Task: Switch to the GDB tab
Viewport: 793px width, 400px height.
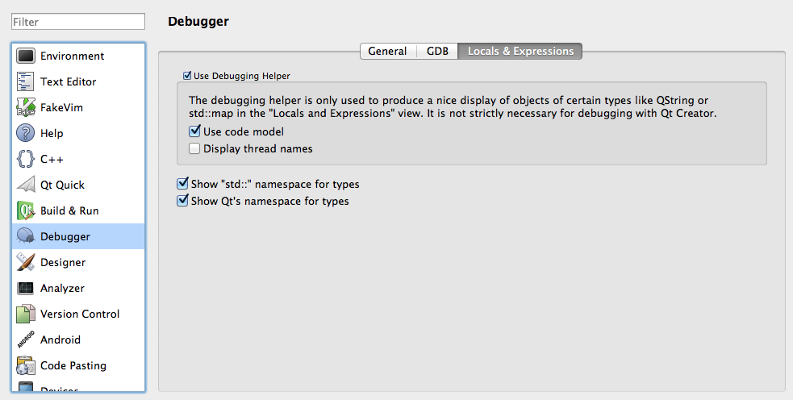Action: tap(437, 51)
